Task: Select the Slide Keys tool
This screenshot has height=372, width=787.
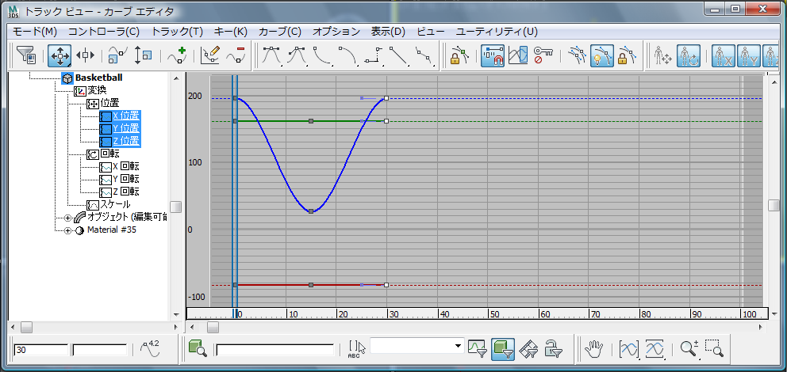Action: point(86,55)
